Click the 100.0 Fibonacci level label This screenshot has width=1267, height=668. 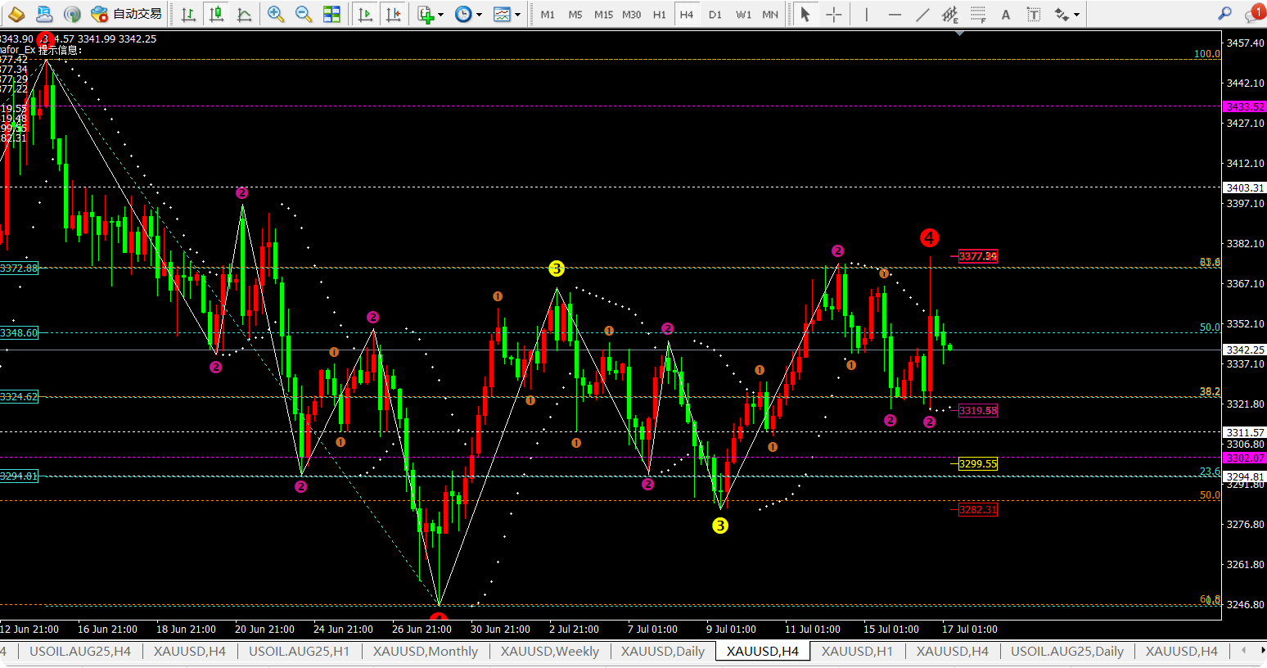pyautogui.click(x=1206, y=54)
